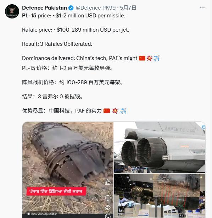
Task: Tap the thumbs-up like icon on video
Action: click(x=108, y=182)
